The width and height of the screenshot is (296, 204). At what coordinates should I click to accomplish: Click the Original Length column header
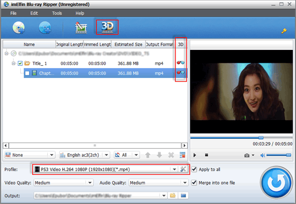pyautogui.click(x=70, y=44)
